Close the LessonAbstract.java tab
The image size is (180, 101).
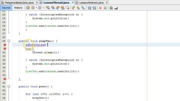point(107,3)
